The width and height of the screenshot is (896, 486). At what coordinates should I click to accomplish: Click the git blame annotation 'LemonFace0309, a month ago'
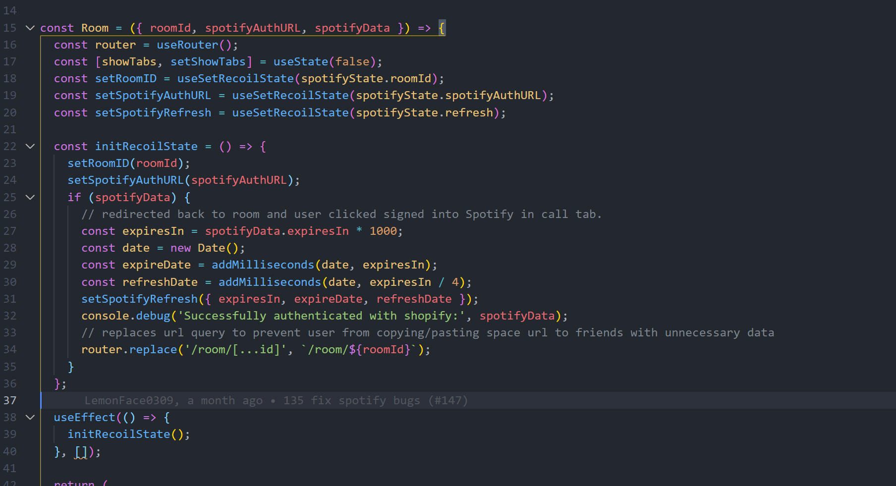pos(173,400)
